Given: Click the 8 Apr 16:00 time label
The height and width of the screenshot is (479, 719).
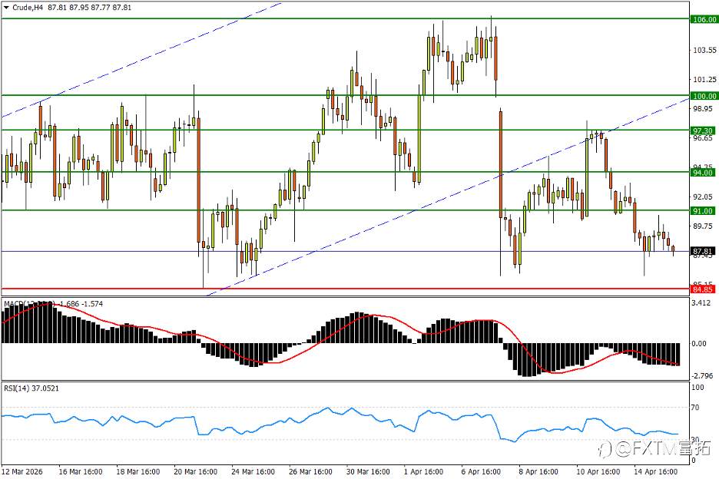Looking at the screenshot, I should pos(538,471).
